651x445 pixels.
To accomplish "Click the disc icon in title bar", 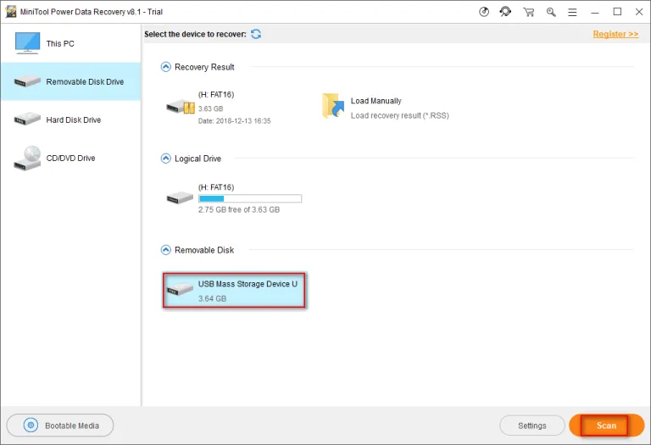I will tap(484, 12).
